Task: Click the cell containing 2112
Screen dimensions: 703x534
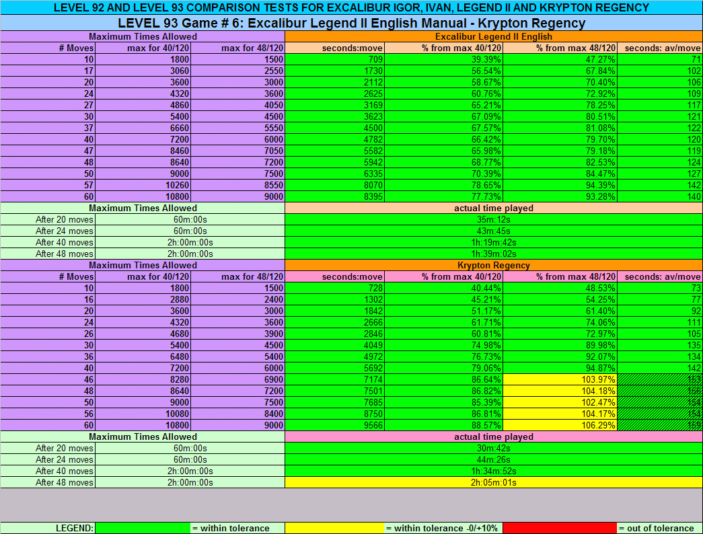Action: (x=334, y=83)
